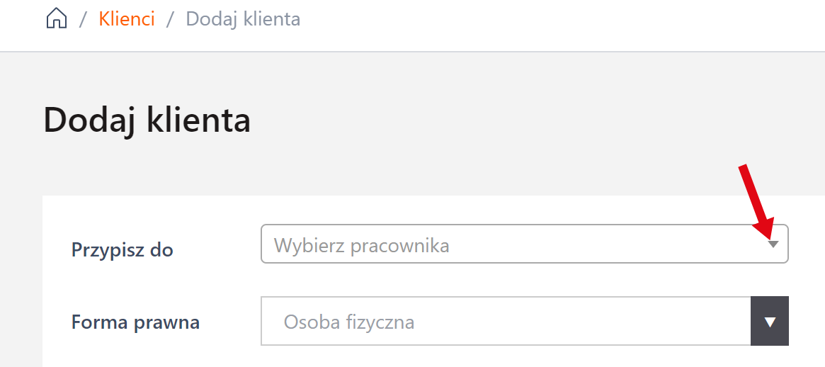Click the Dodaj klienta page heading
The width and height of the screenshot is (825, 367).
(147, 120)
